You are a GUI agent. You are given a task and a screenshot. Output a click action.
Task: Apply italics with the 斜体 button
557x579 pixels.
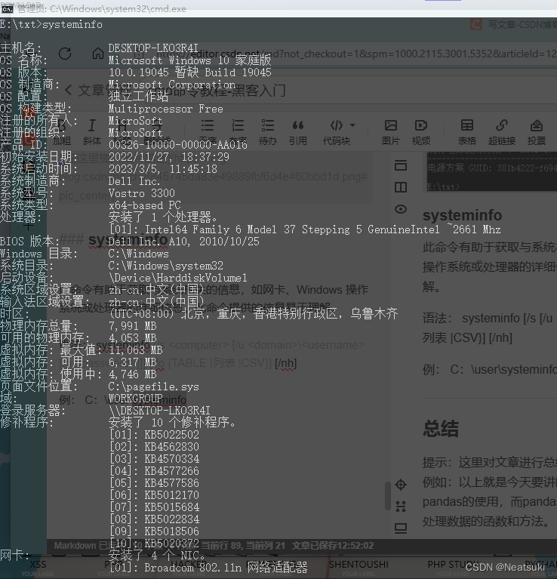click(91, 132)
